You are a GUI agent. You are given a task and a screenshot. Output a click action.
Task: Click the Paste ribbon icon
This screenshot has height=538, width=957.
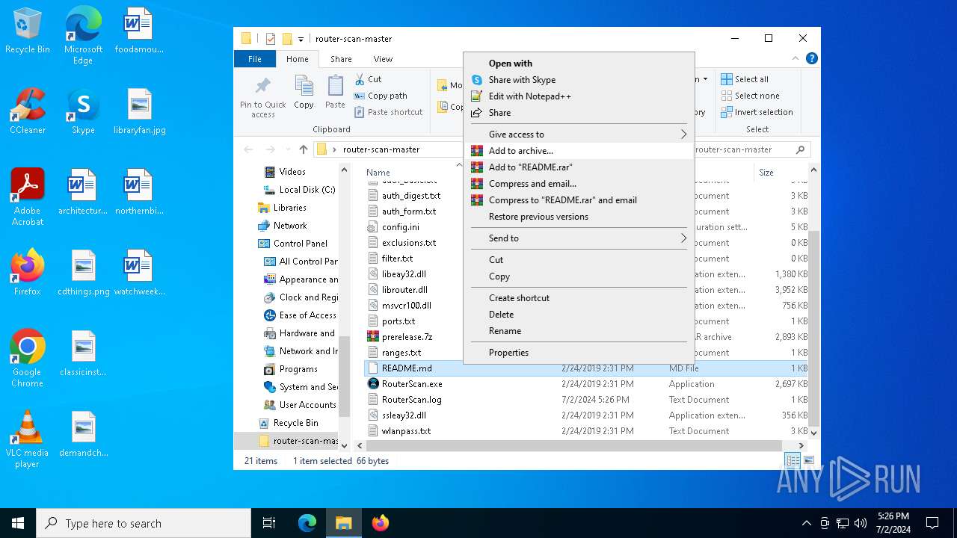(335, 93)
